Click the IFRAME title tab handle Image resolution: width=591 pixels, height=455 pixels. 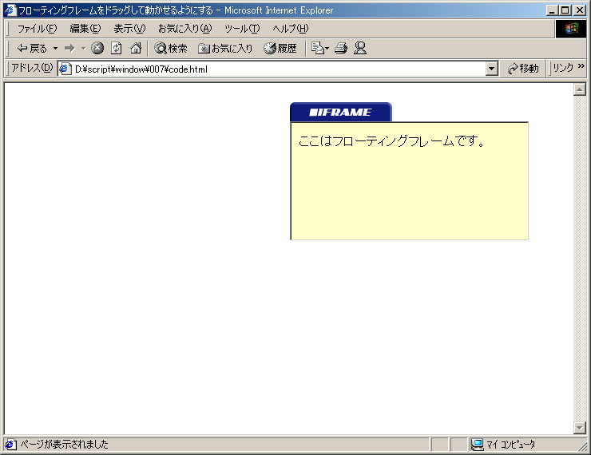pos(341,113)
